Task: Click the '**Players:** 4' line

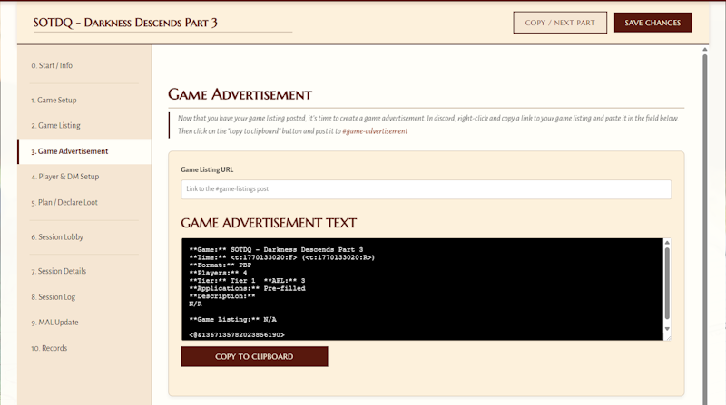Action: pyautogui.click(x=218, y=273)
